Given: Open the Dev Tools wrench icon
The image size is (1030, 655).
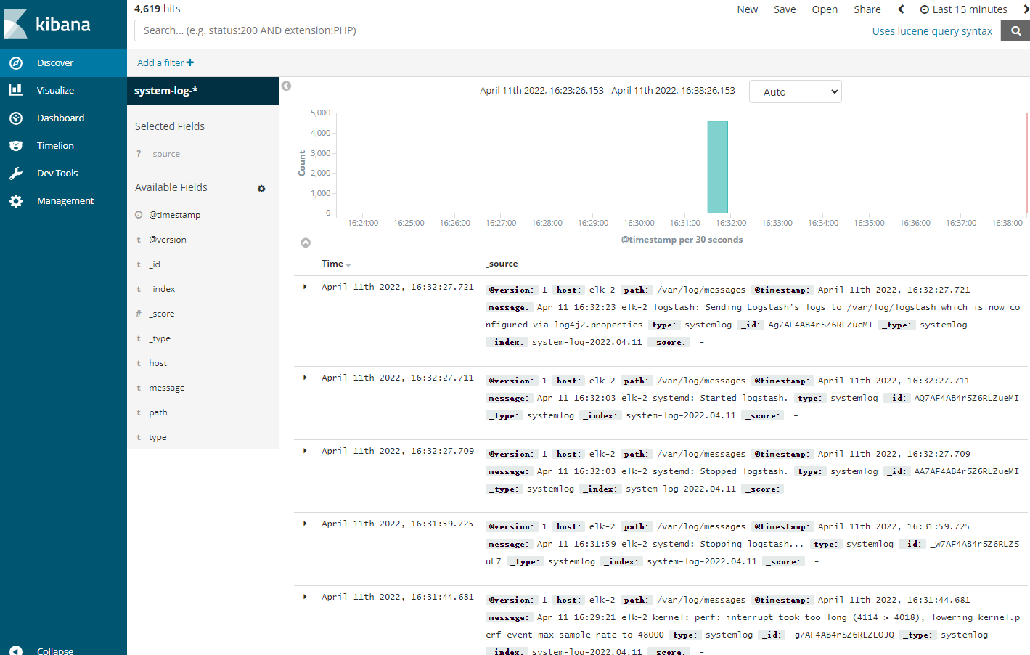Looking at the screenshot, I should click(16, 173).
